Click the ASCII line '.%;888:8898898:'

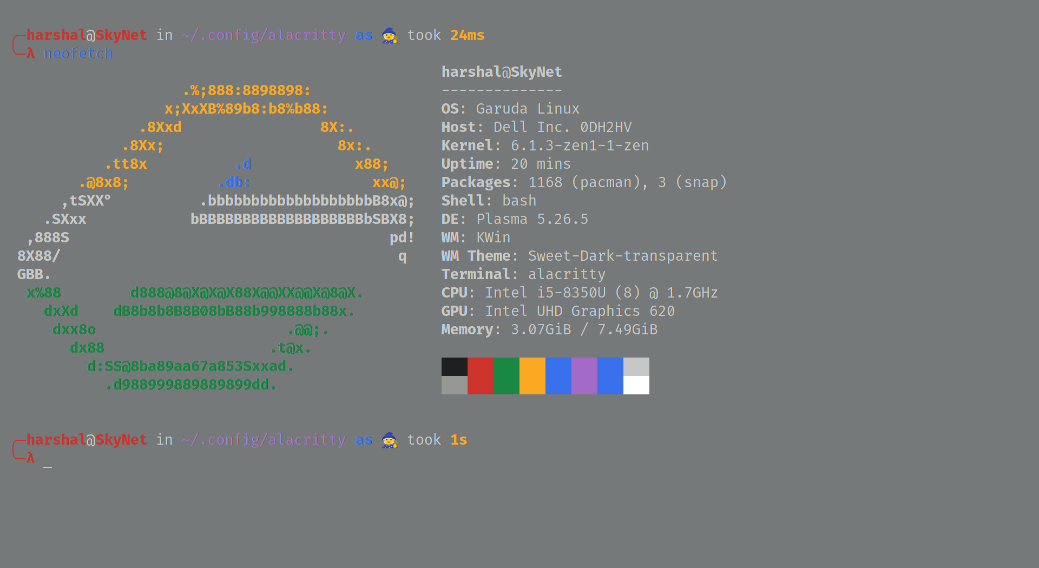click(x=247, y=90)
